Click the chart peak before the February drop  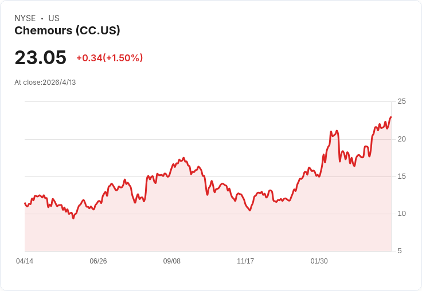[x=337, y=131]
